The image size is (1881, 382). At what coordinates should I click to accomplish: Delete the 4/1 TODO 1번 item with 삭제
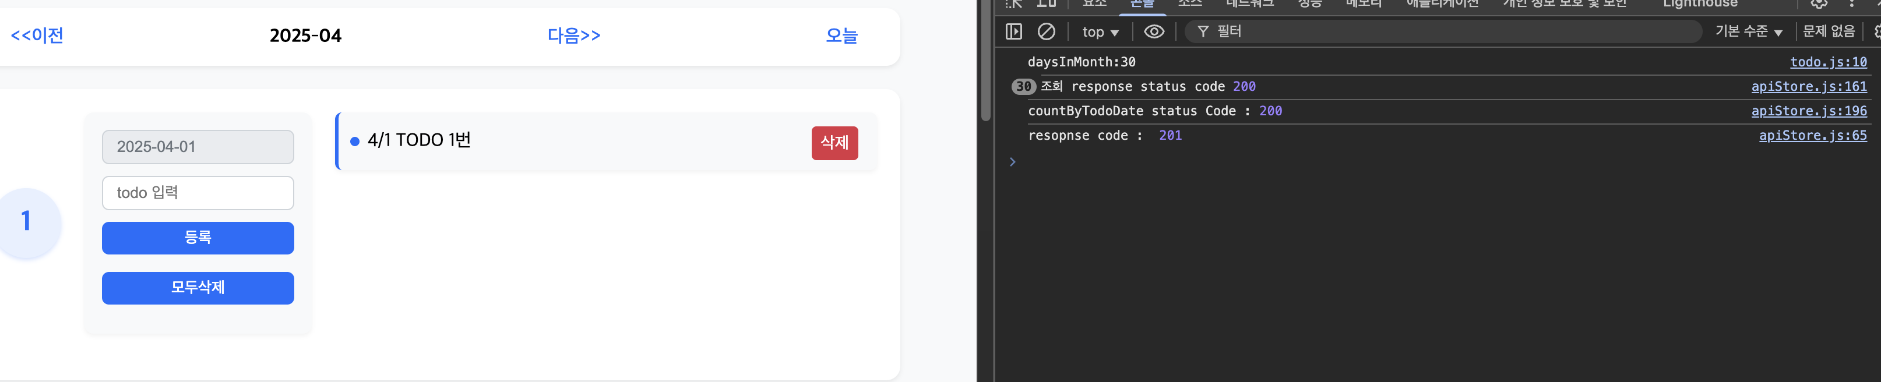click(x=834, y=143)
